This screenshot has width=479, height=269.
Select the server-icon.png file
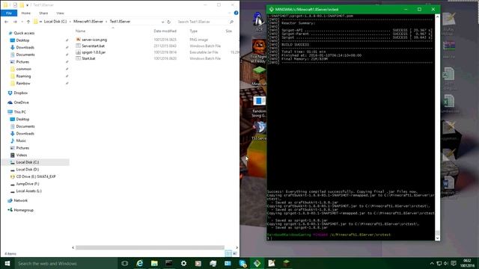point(94,40)
